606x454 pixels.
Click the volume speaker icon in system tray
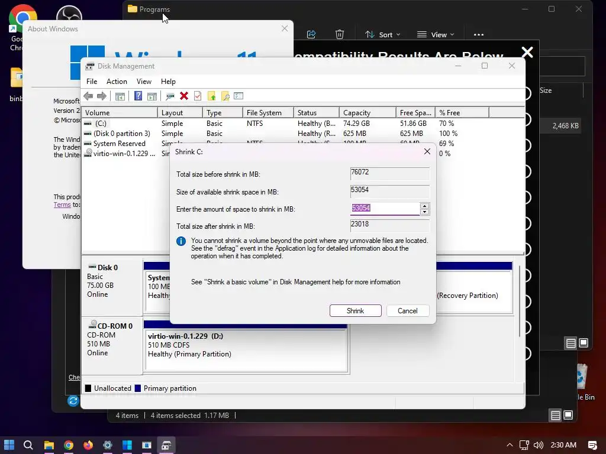(539, 445)
